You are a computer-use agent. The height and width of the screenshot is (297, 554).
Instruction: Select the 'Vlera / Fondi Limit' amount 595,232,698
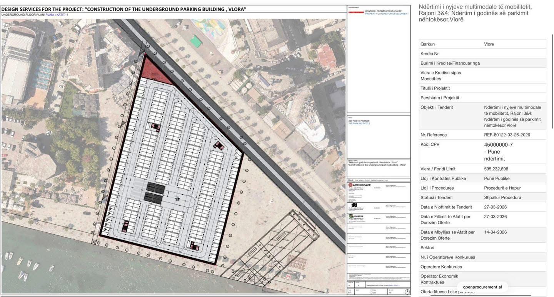pos(496,169)
